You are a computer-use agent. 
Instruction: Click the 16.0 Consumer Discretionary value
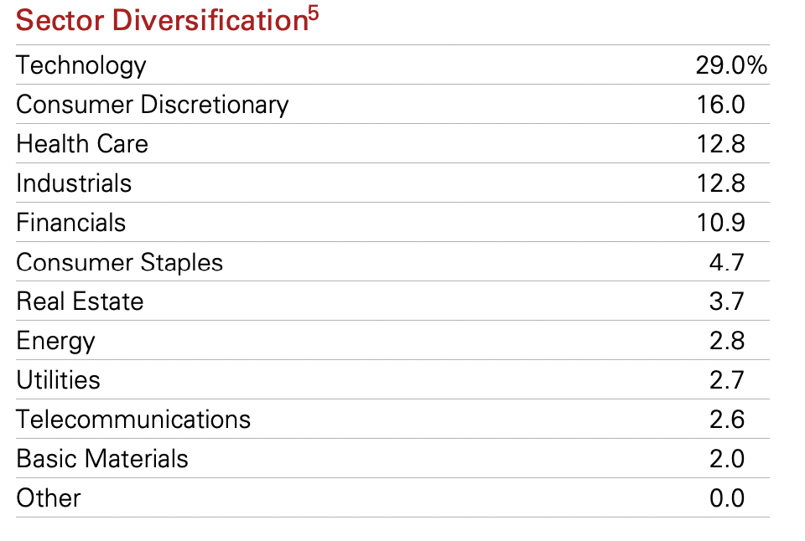click(x=720, y=106)
